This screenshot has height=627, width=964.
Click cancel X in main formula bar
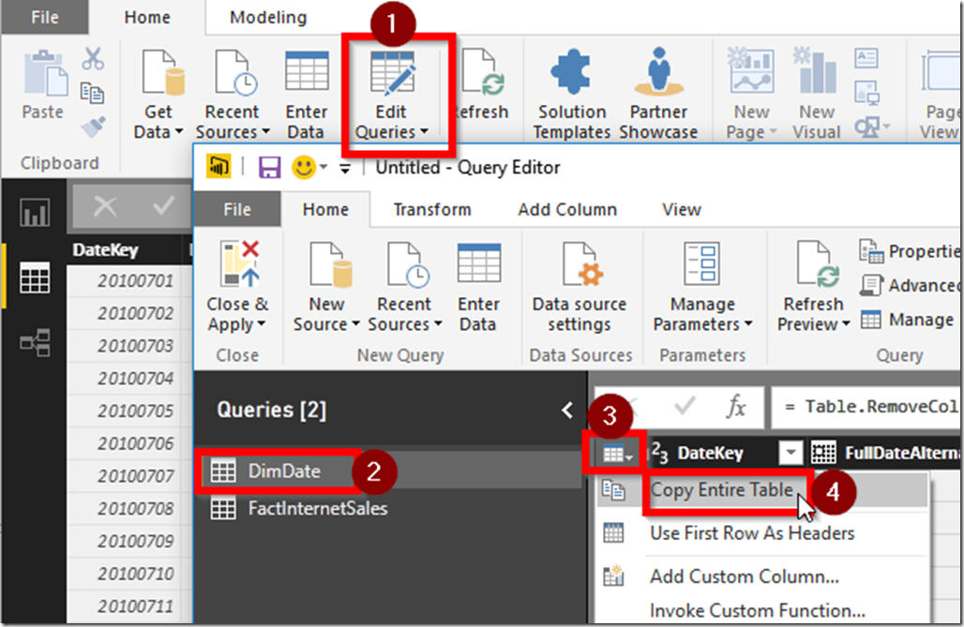point(104,206)
